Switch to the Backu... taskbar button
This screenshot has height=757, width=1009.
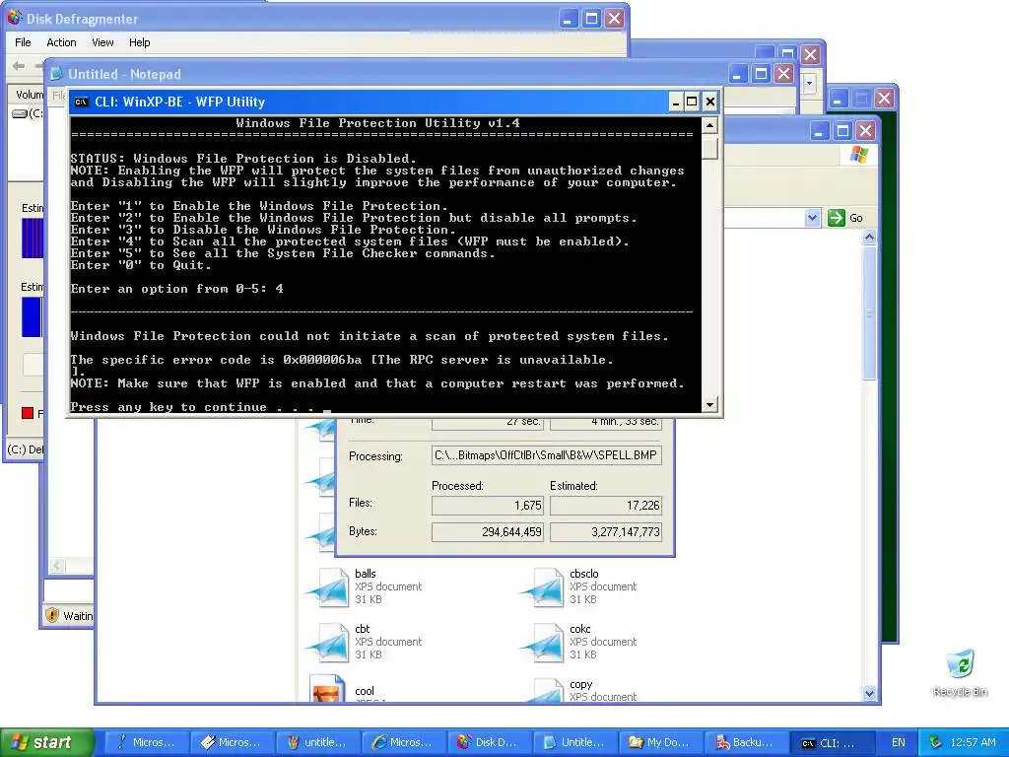(747, 742)
